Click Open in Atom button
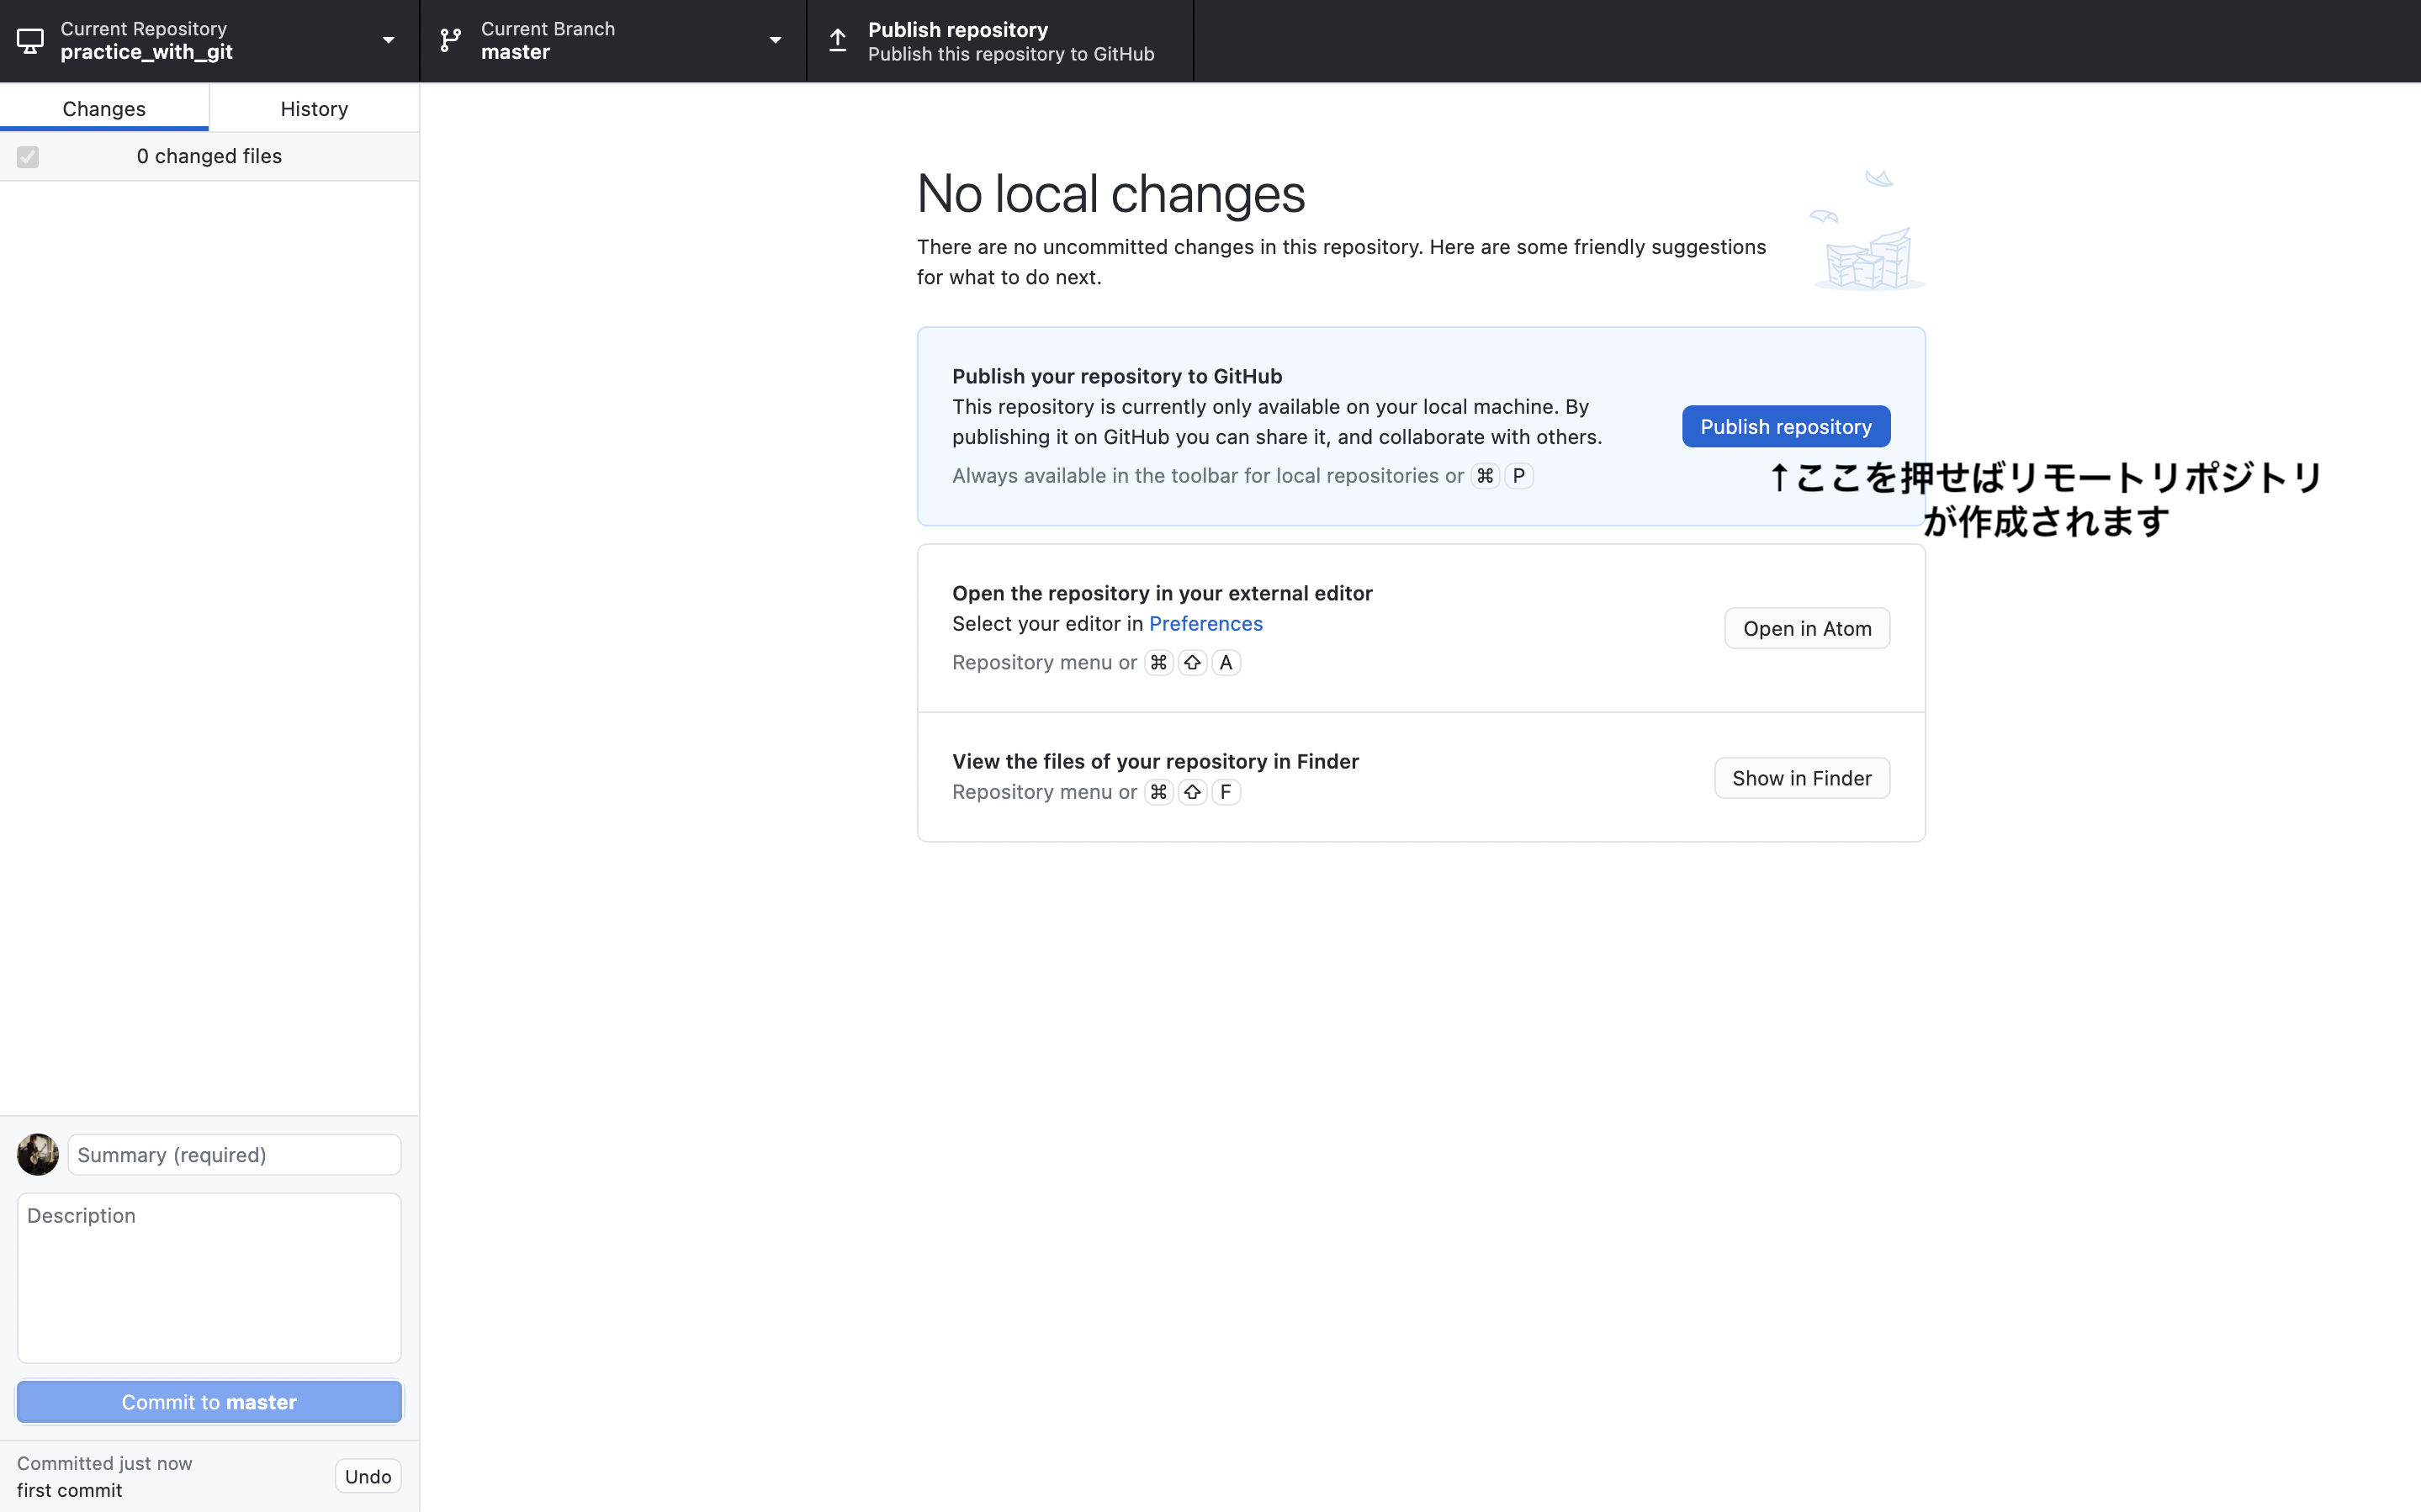This screenshot has height=1512, width=2421. (x=1806, y=629)
